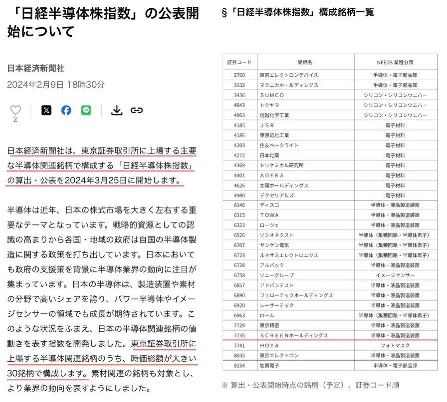Click securities code 6146
This screenshot has width=447, height=402.
click(239, 205)
